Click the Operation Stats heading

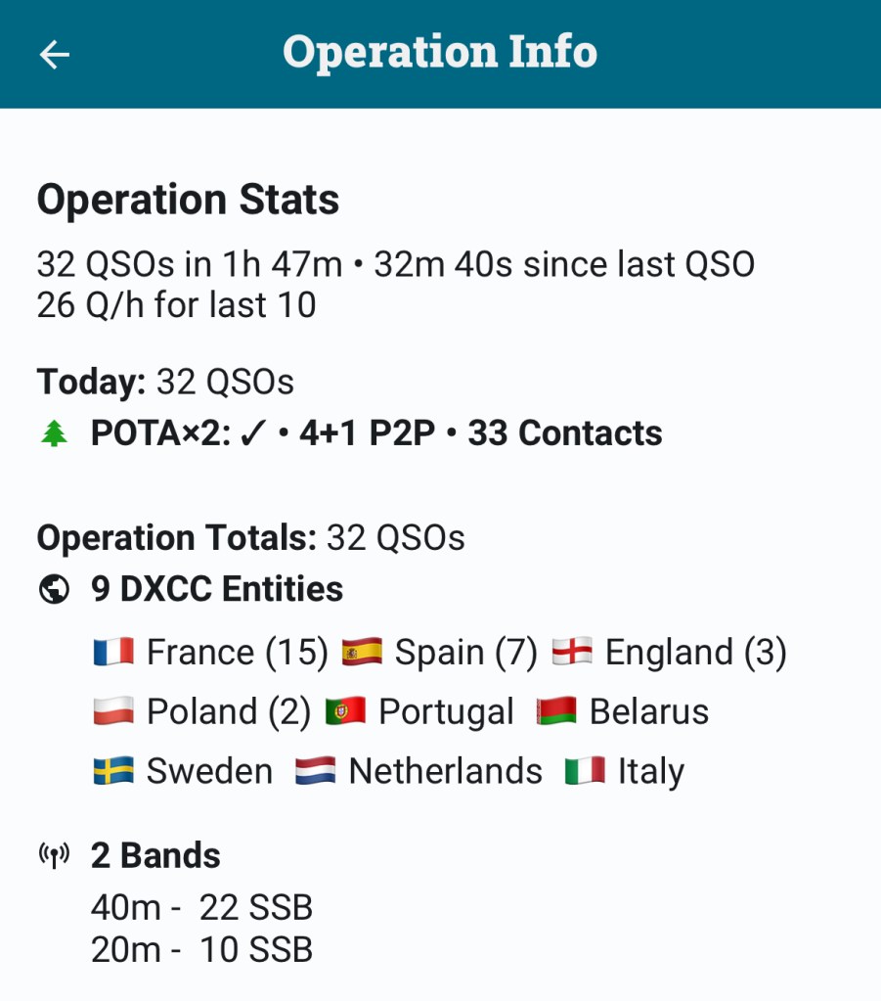click(x=188, y=200)
